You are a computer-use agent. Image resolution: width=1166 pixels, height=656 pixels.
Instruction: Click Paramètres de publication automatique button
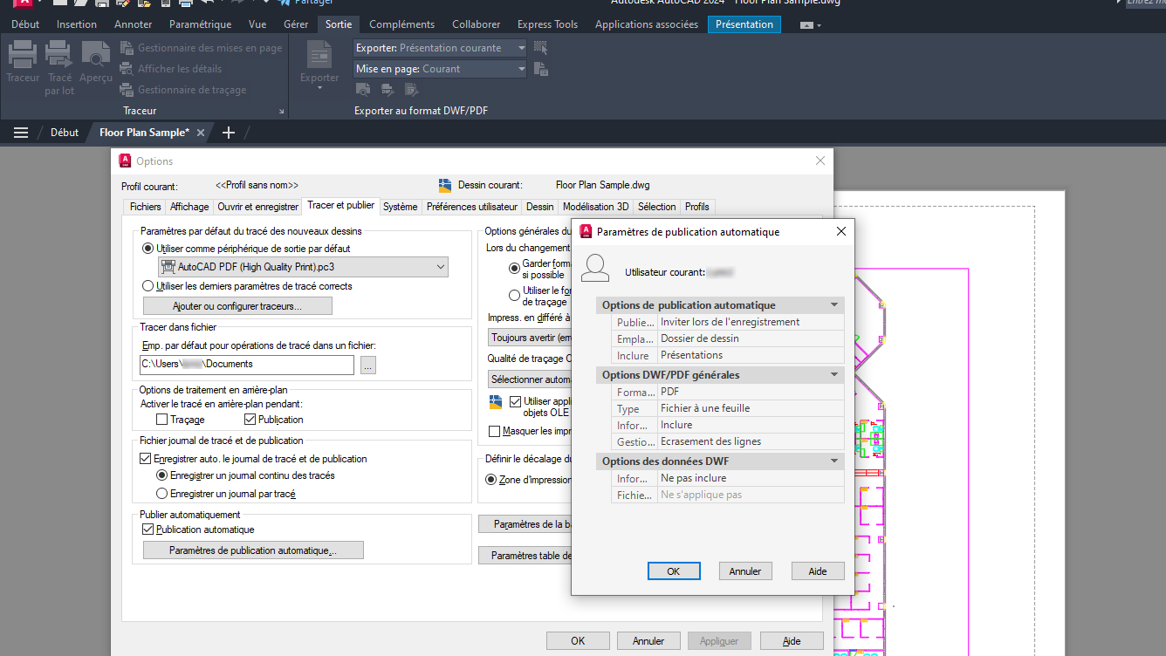coord(253,550)
